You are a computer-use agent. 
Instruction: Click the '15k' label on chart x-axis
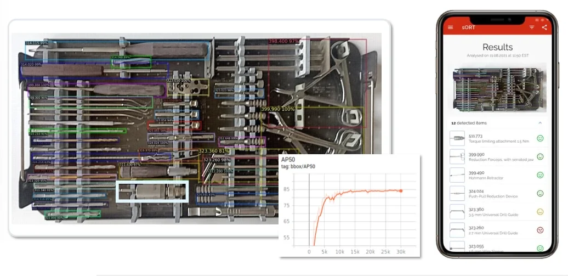pos(355,252)
